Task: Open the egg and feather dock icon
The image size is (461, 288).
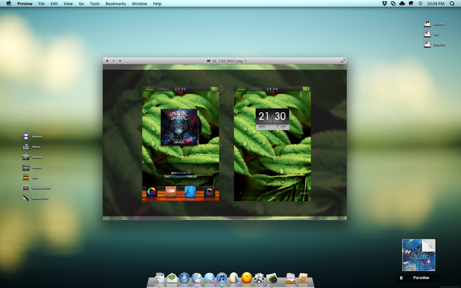Action: tap(234, 278)
